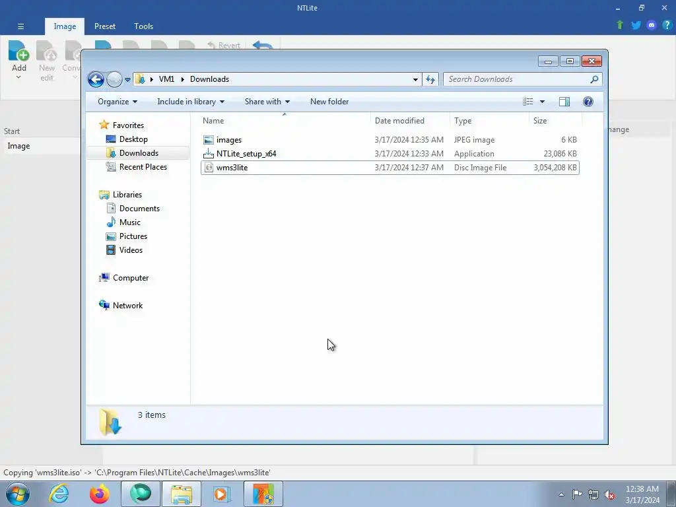Click the refresh button beside address bar
This screenshot has height=507, width=676.
pyautogui.click(x=430, y=79)
